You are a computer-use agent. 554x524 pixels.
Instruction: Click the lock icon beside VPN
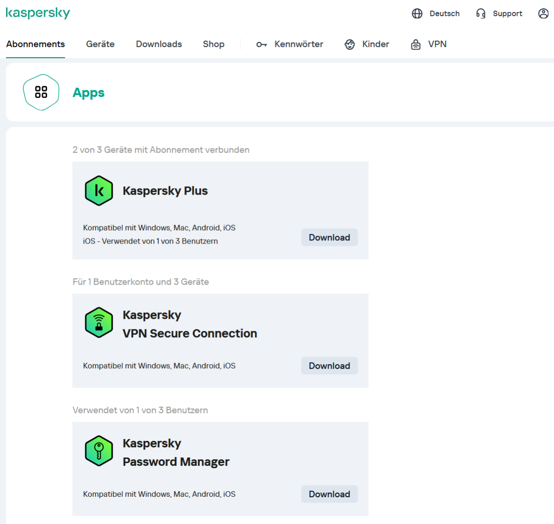pyautogui.click(x=416, y=44)
